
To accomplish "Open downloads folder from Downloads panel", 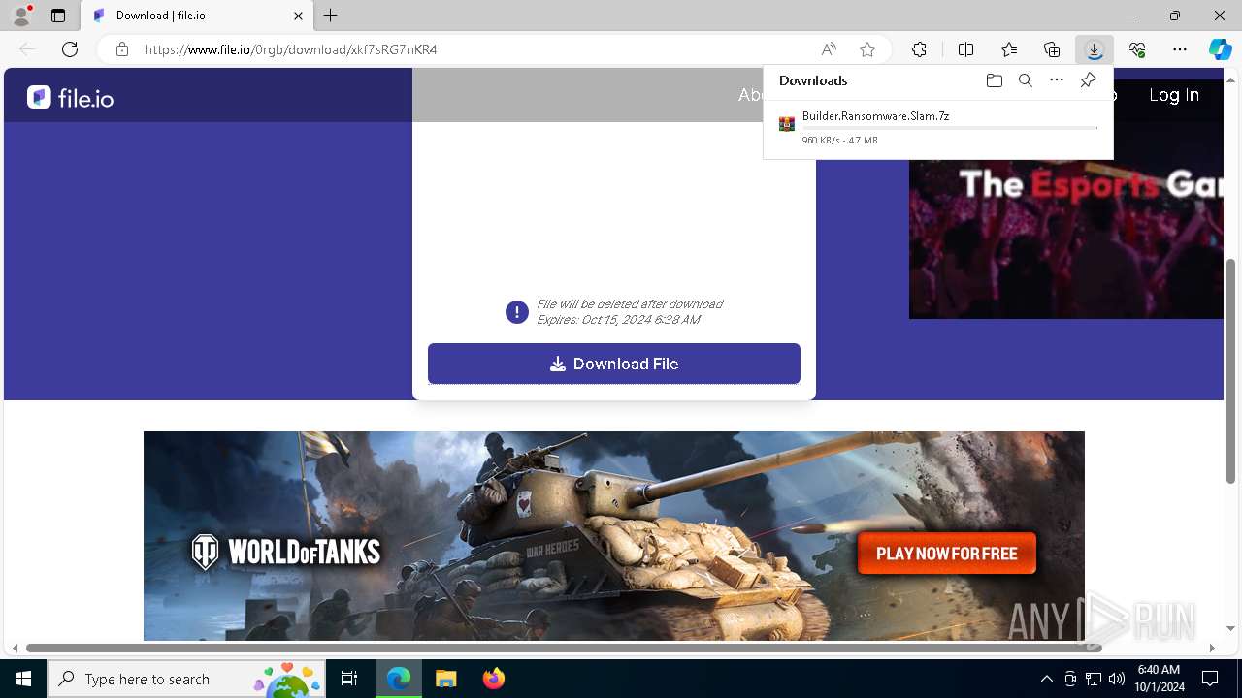I will 994,80.
